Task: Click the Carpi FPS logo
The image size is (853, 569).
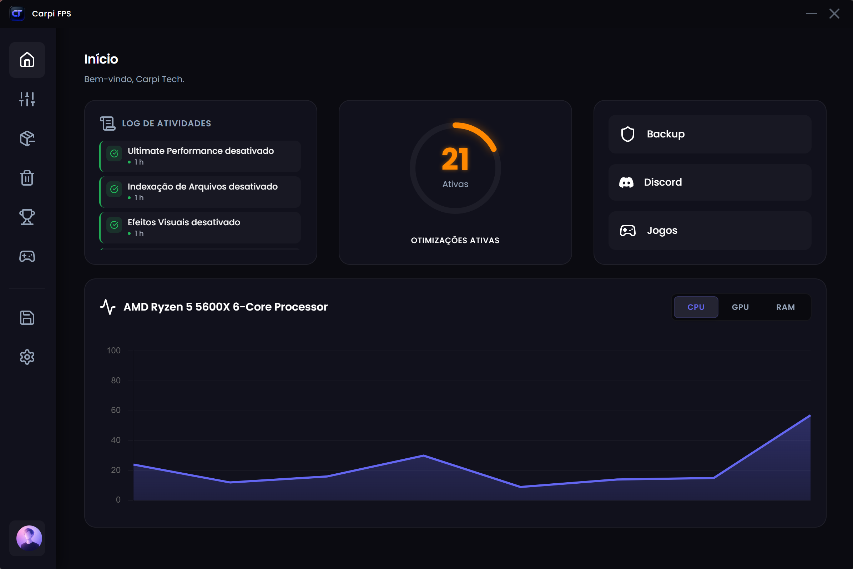Action: tap(17, 14)
